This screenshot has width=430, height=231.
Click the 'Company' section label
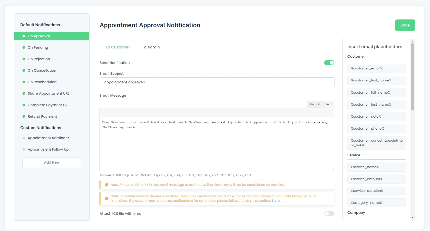356,213
